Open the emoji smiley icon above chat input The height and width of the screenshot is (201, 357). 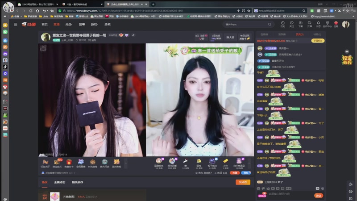[x=258, y=188]
